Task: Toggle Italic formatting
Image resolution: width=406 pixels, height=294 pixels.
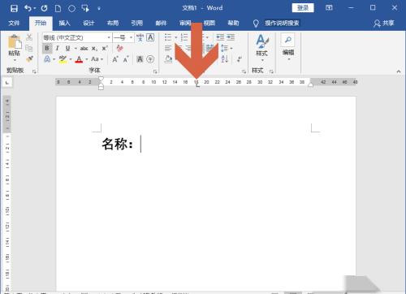Action: (x=57, y=48)
